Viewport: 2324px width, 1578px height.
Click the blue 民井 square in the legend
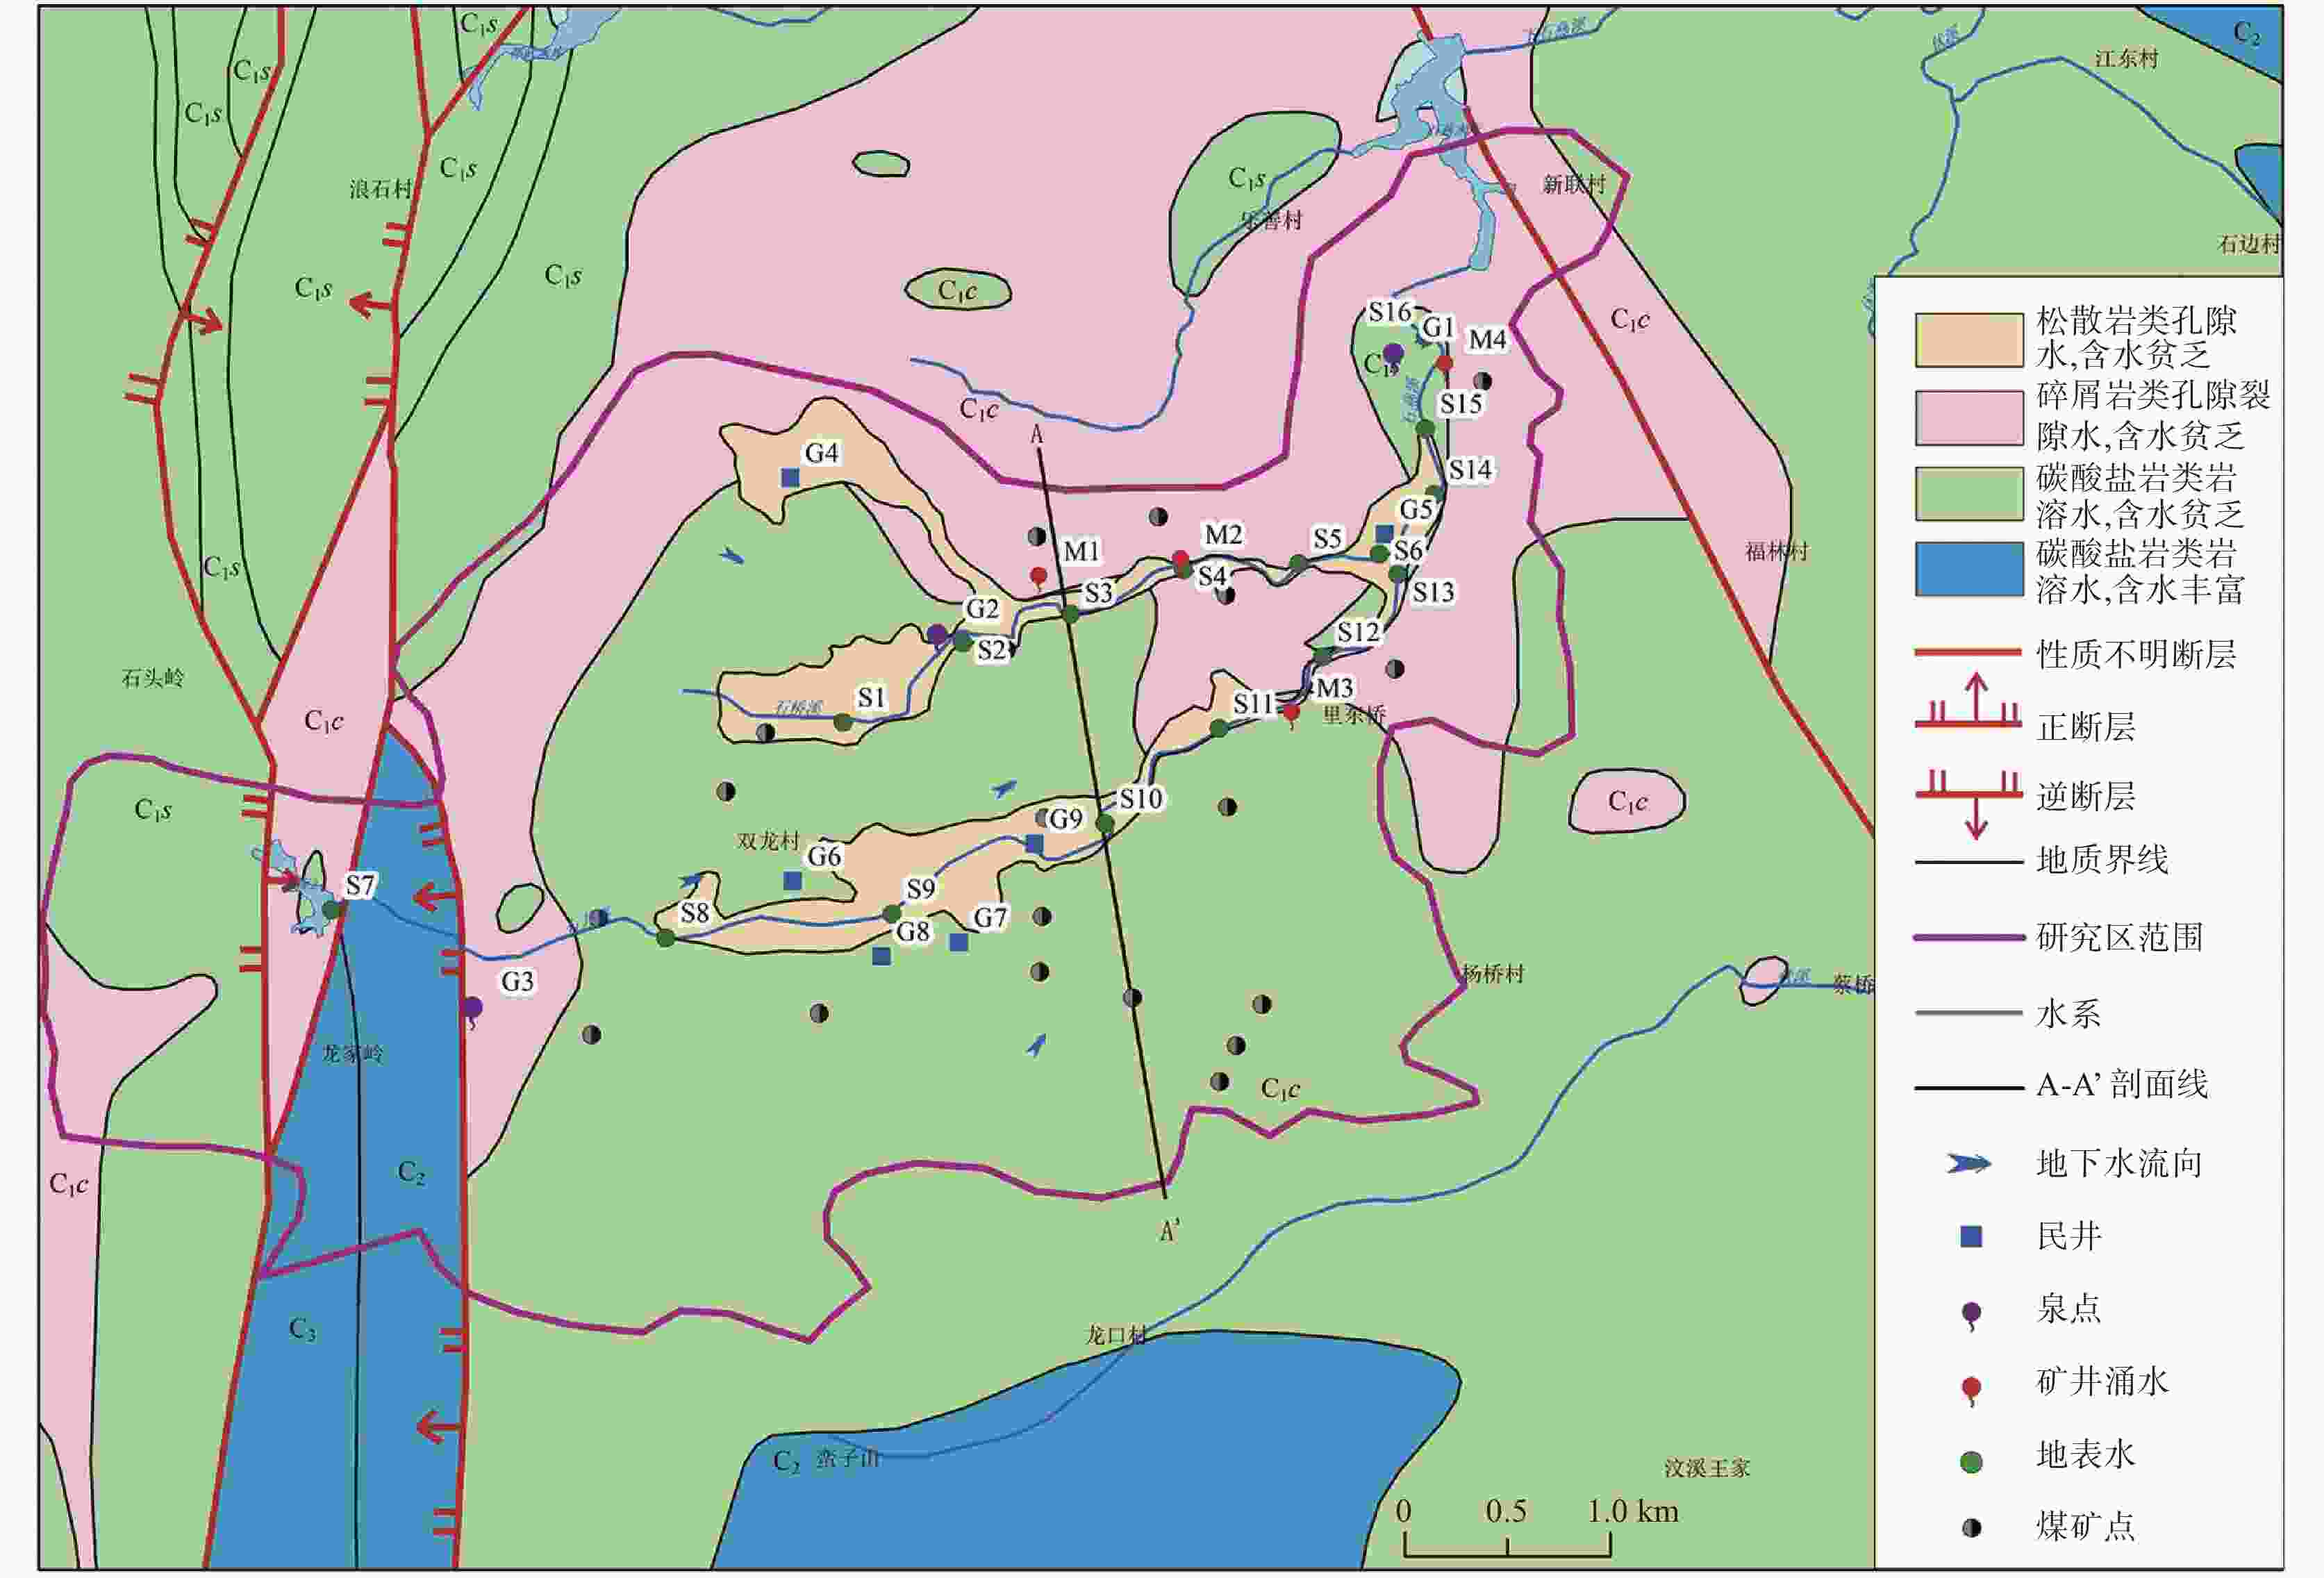click(1971, 1237)
